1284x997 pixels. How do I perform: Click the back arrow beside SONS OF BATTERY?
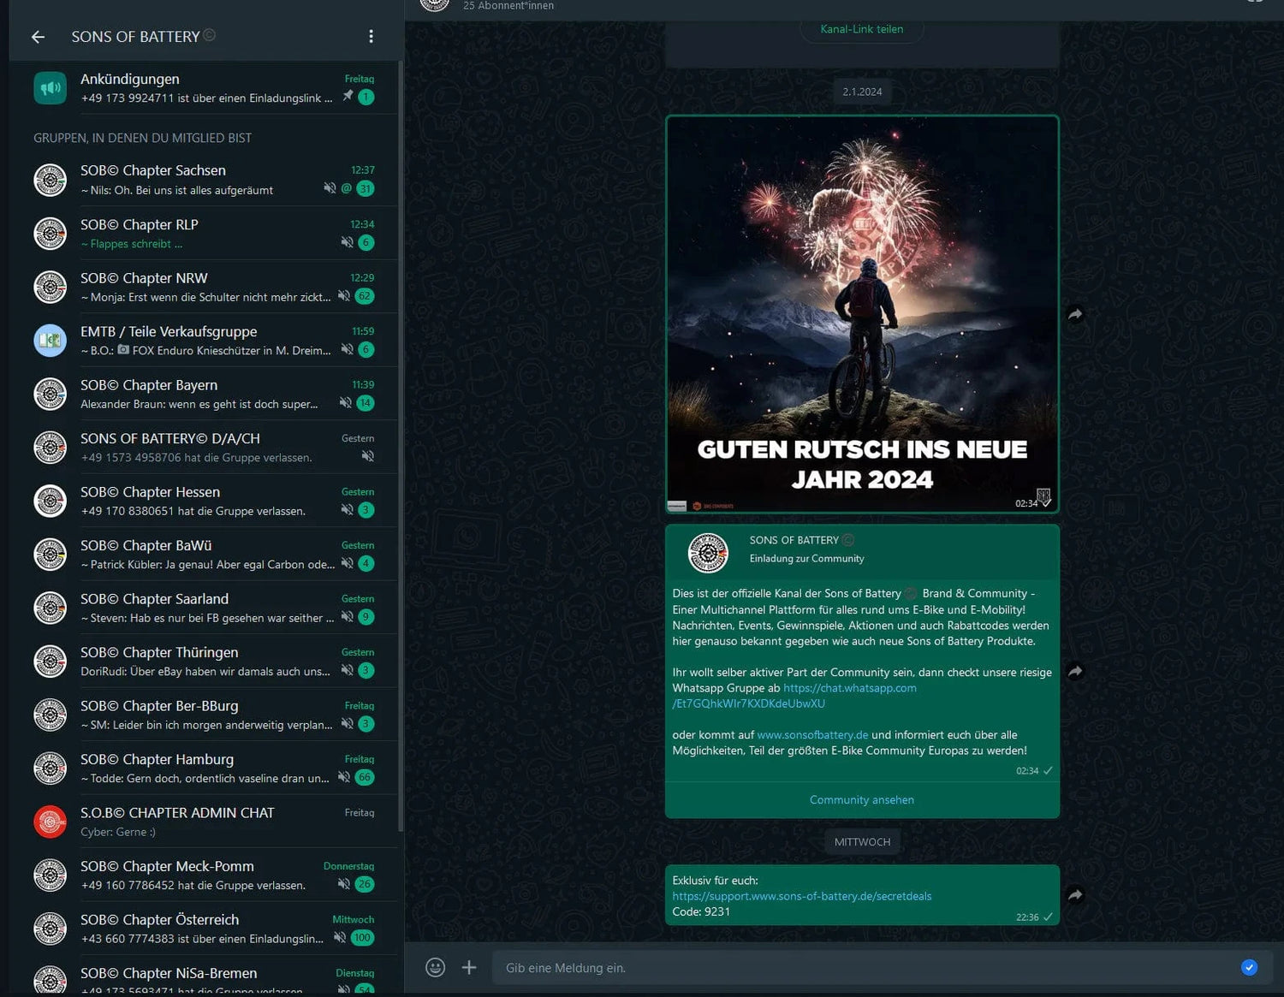point(38,37)
